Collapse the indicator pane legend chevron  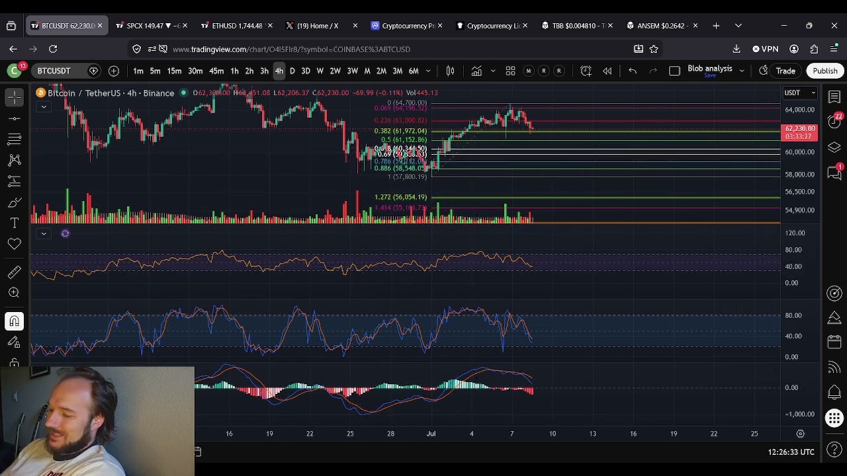tap(43, 233)
